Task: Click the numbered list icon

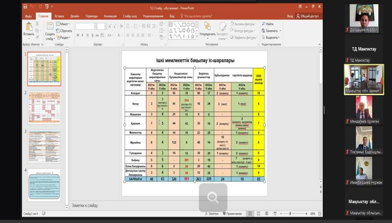Action: [x=136, y=26]
